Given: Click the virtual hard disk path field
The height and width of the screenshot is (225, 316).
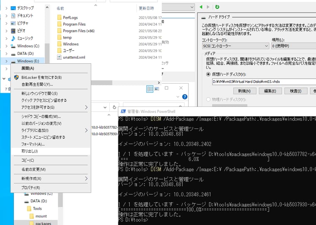Looking at the screenshot, I should tap(264, 82).
